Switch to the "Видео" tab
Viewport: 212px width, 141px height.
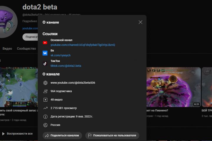coord(7,48)
